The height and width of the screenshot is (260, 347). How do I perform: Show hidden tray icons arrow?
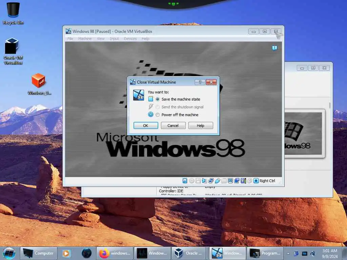click(x=288, y=254)
